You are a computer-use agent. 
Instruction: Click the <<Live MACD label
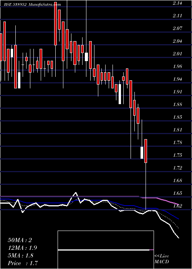[x=162, y=259]
